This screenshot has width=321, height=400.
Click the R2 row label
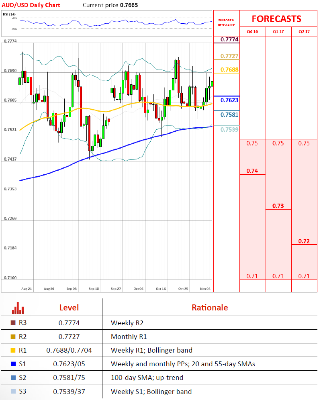tap(23, 337)
